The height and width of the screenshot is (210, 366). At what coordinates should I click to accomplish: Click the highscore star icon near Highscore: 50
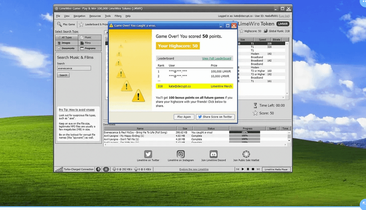242,31
